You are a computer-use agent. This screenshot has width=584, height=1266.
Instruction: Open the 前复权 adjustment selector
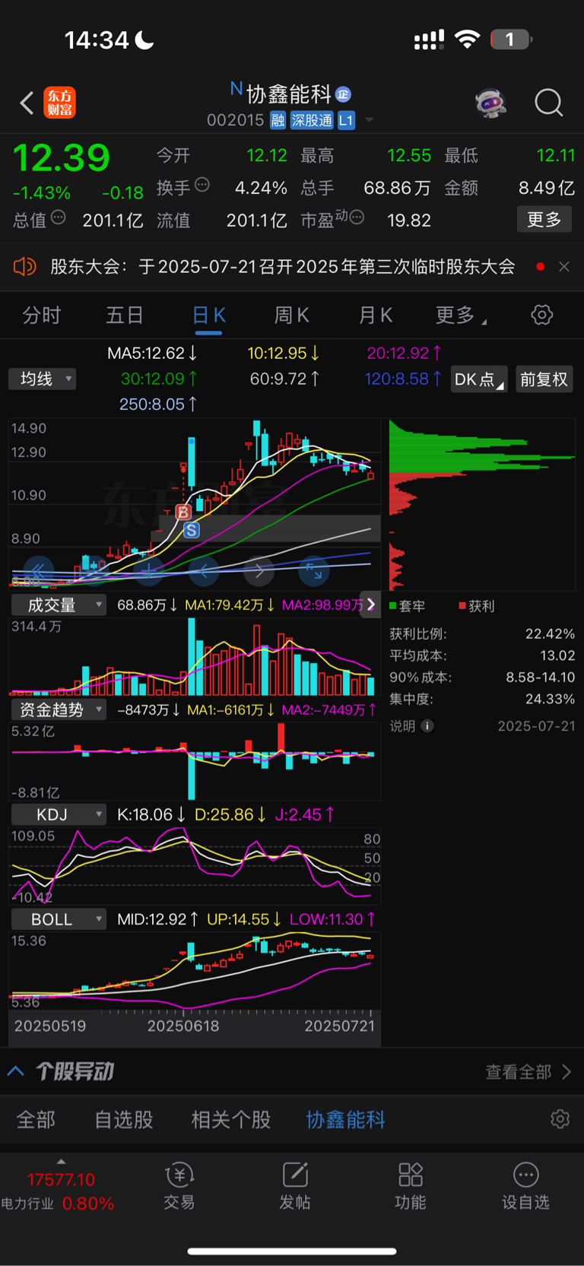(x=544, y=379)
